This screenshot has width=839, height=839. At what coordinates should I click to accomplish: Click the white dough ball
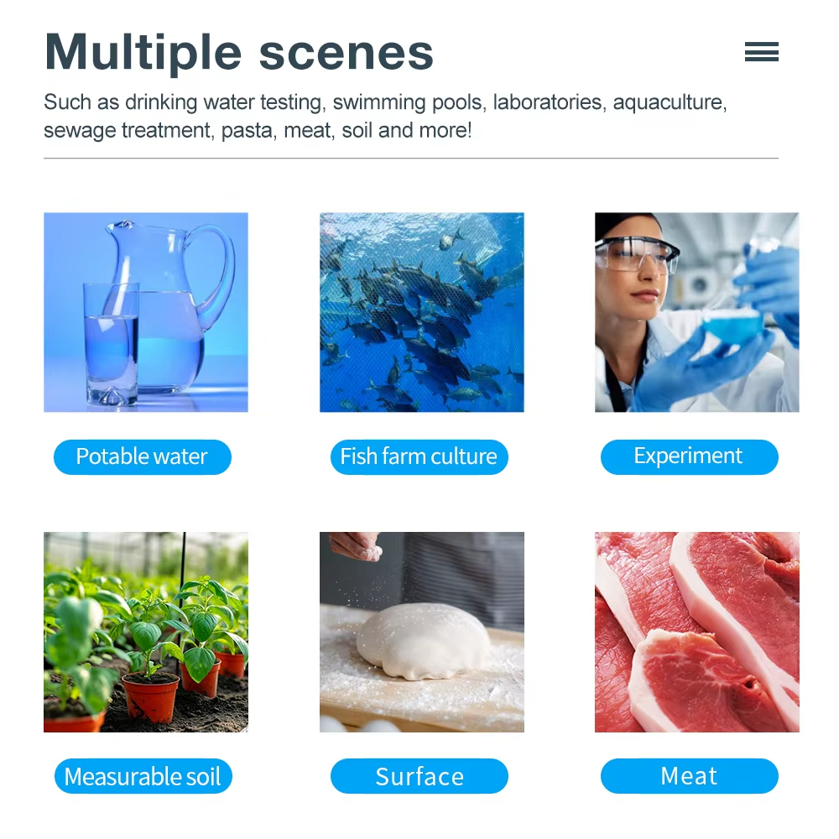click(x=424, y=642)
